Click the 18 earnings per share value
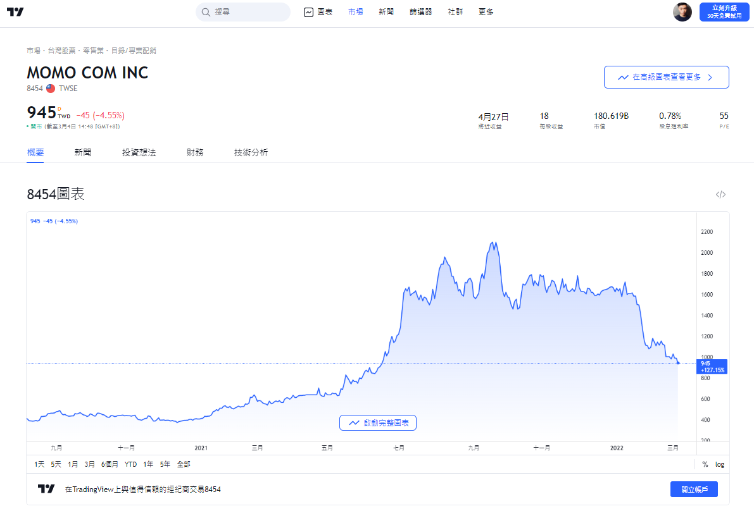Screen dimensions: 754x511 click(544, 116)
